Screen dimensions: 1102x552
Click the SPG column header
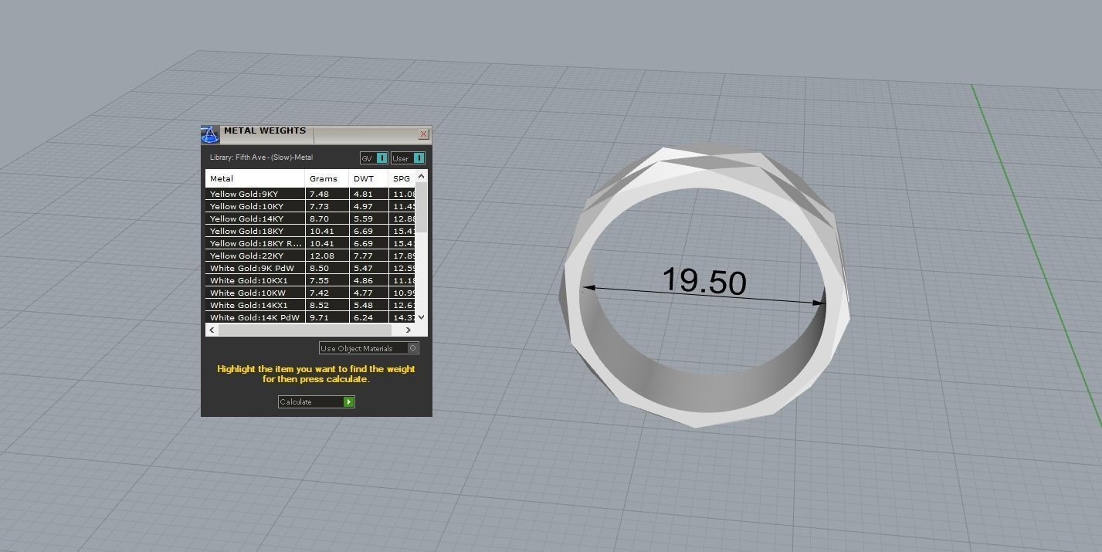(x=402, y=178)
